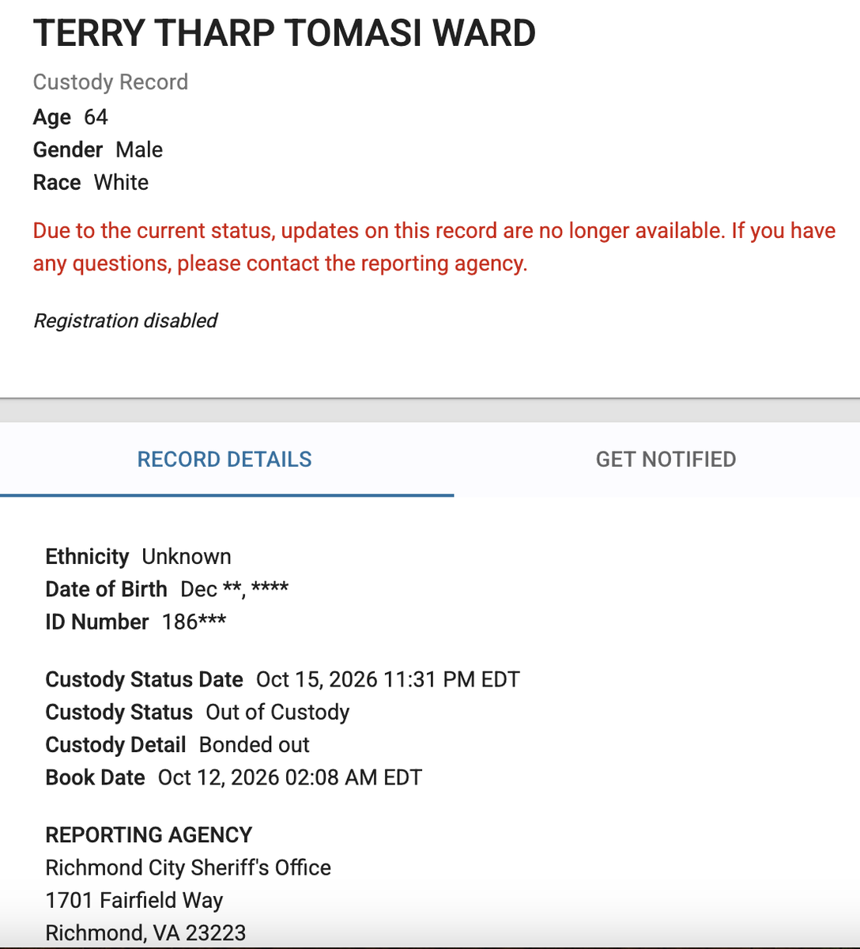The width and height of the screenshot is (860, 949).
Task: Select the Race White field
Action: pos(91,182)
